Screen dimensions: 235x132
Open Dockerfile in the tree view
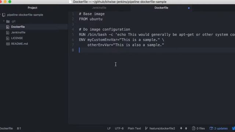coord(18,27)
